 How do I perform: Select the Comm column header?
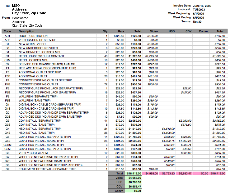[204, 31]
